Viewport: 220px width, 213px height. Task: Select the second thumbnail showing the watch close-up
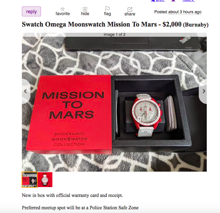45,180
